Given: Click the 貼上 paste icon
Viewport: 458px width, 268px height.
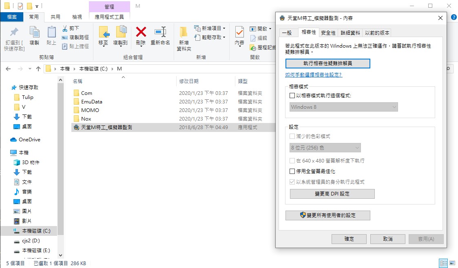Looking at the screenshot, I should 51,32.
